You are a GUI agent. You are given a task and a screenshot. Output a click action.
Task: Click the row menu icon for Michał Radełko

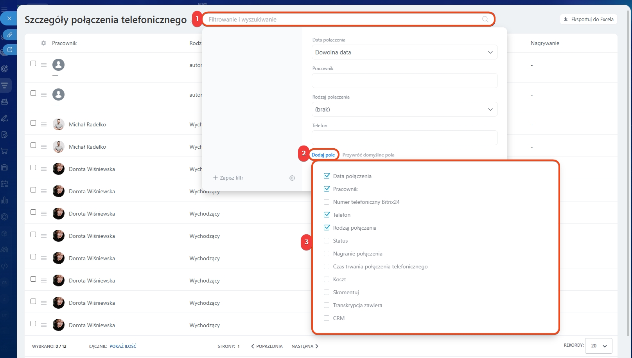(x=44, y=124)
